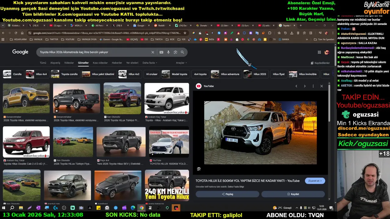Expand the Daha fazla dropdown
390x219 pixels.
pos(150,63)
